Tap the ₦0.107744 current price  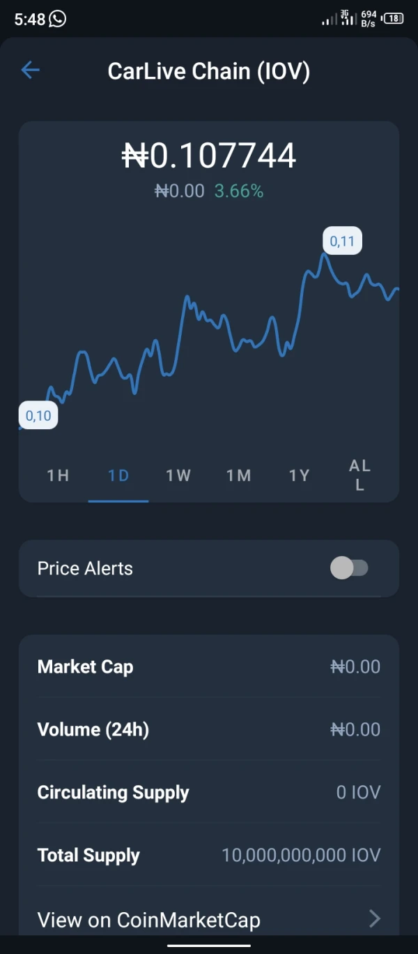pos(209,156)
